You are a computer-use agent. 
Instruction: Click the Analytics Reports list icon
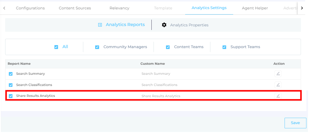pyautogui.click(x=100, y=25)
